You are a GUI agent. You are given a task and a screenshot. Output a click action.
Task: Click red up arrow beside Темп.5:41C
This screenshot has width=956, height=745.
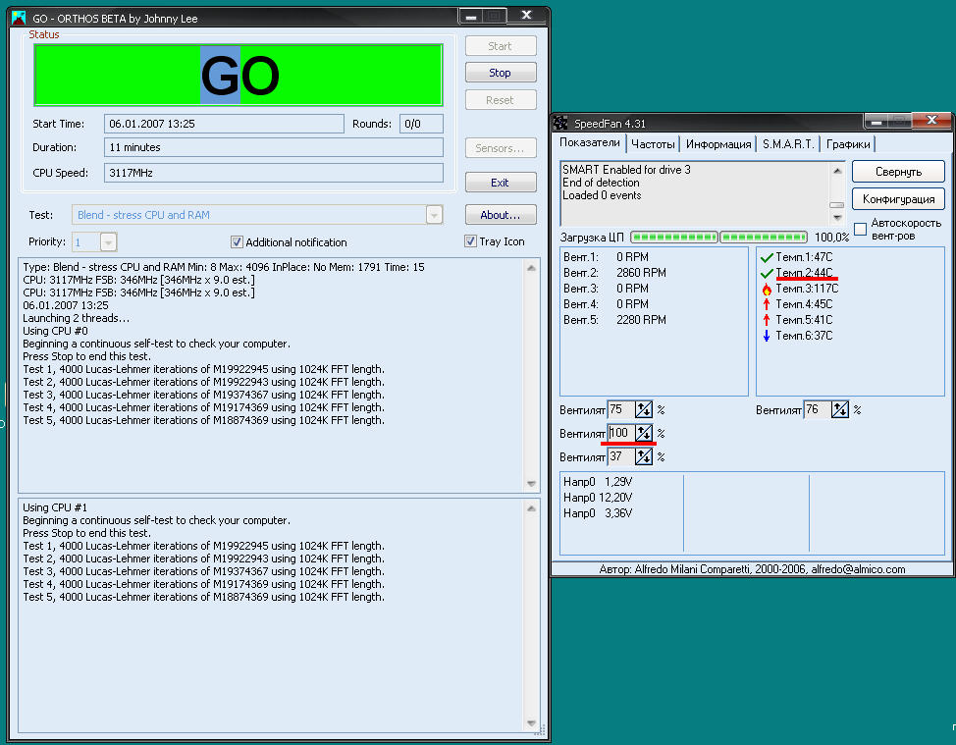[x=767, y=320]
